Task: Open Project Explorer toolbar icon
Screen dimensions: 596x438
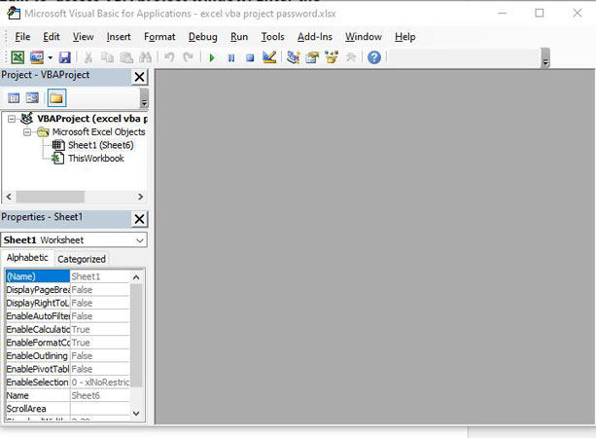Action: (x=293, y=57)
